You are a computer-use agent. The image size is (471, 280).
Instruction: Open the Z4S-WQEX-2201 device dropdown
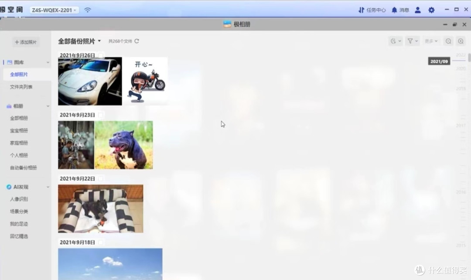[x=54, y=10]
